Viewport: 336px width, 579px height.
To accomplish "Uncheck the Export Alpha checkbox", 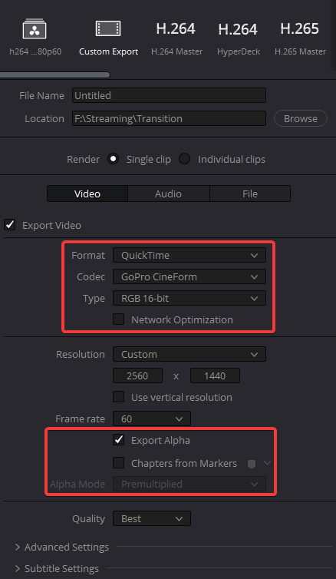I will (x=118, y=440).
